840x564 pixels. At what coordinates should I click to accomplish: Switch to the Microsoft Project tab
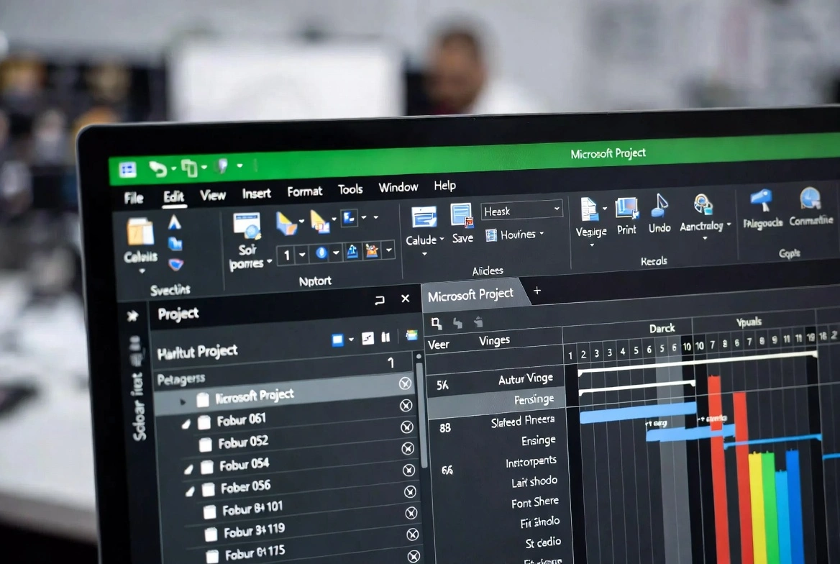[x=472, y=294]
